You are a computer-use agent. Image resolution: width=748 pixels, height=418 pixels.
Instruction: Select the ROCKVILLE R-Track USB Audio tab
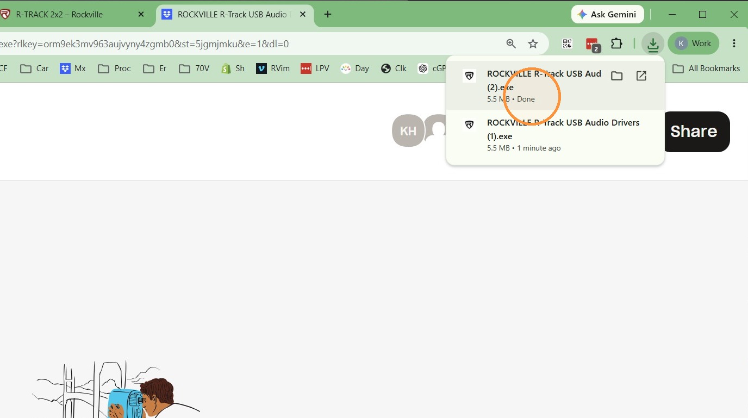tap(235, 15)
